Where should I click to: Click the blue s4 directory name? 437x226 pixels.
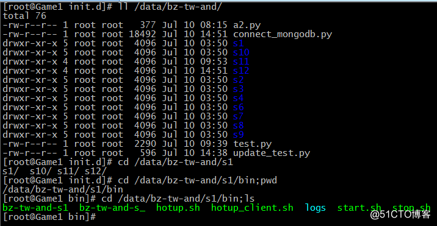tap(238, 98)
